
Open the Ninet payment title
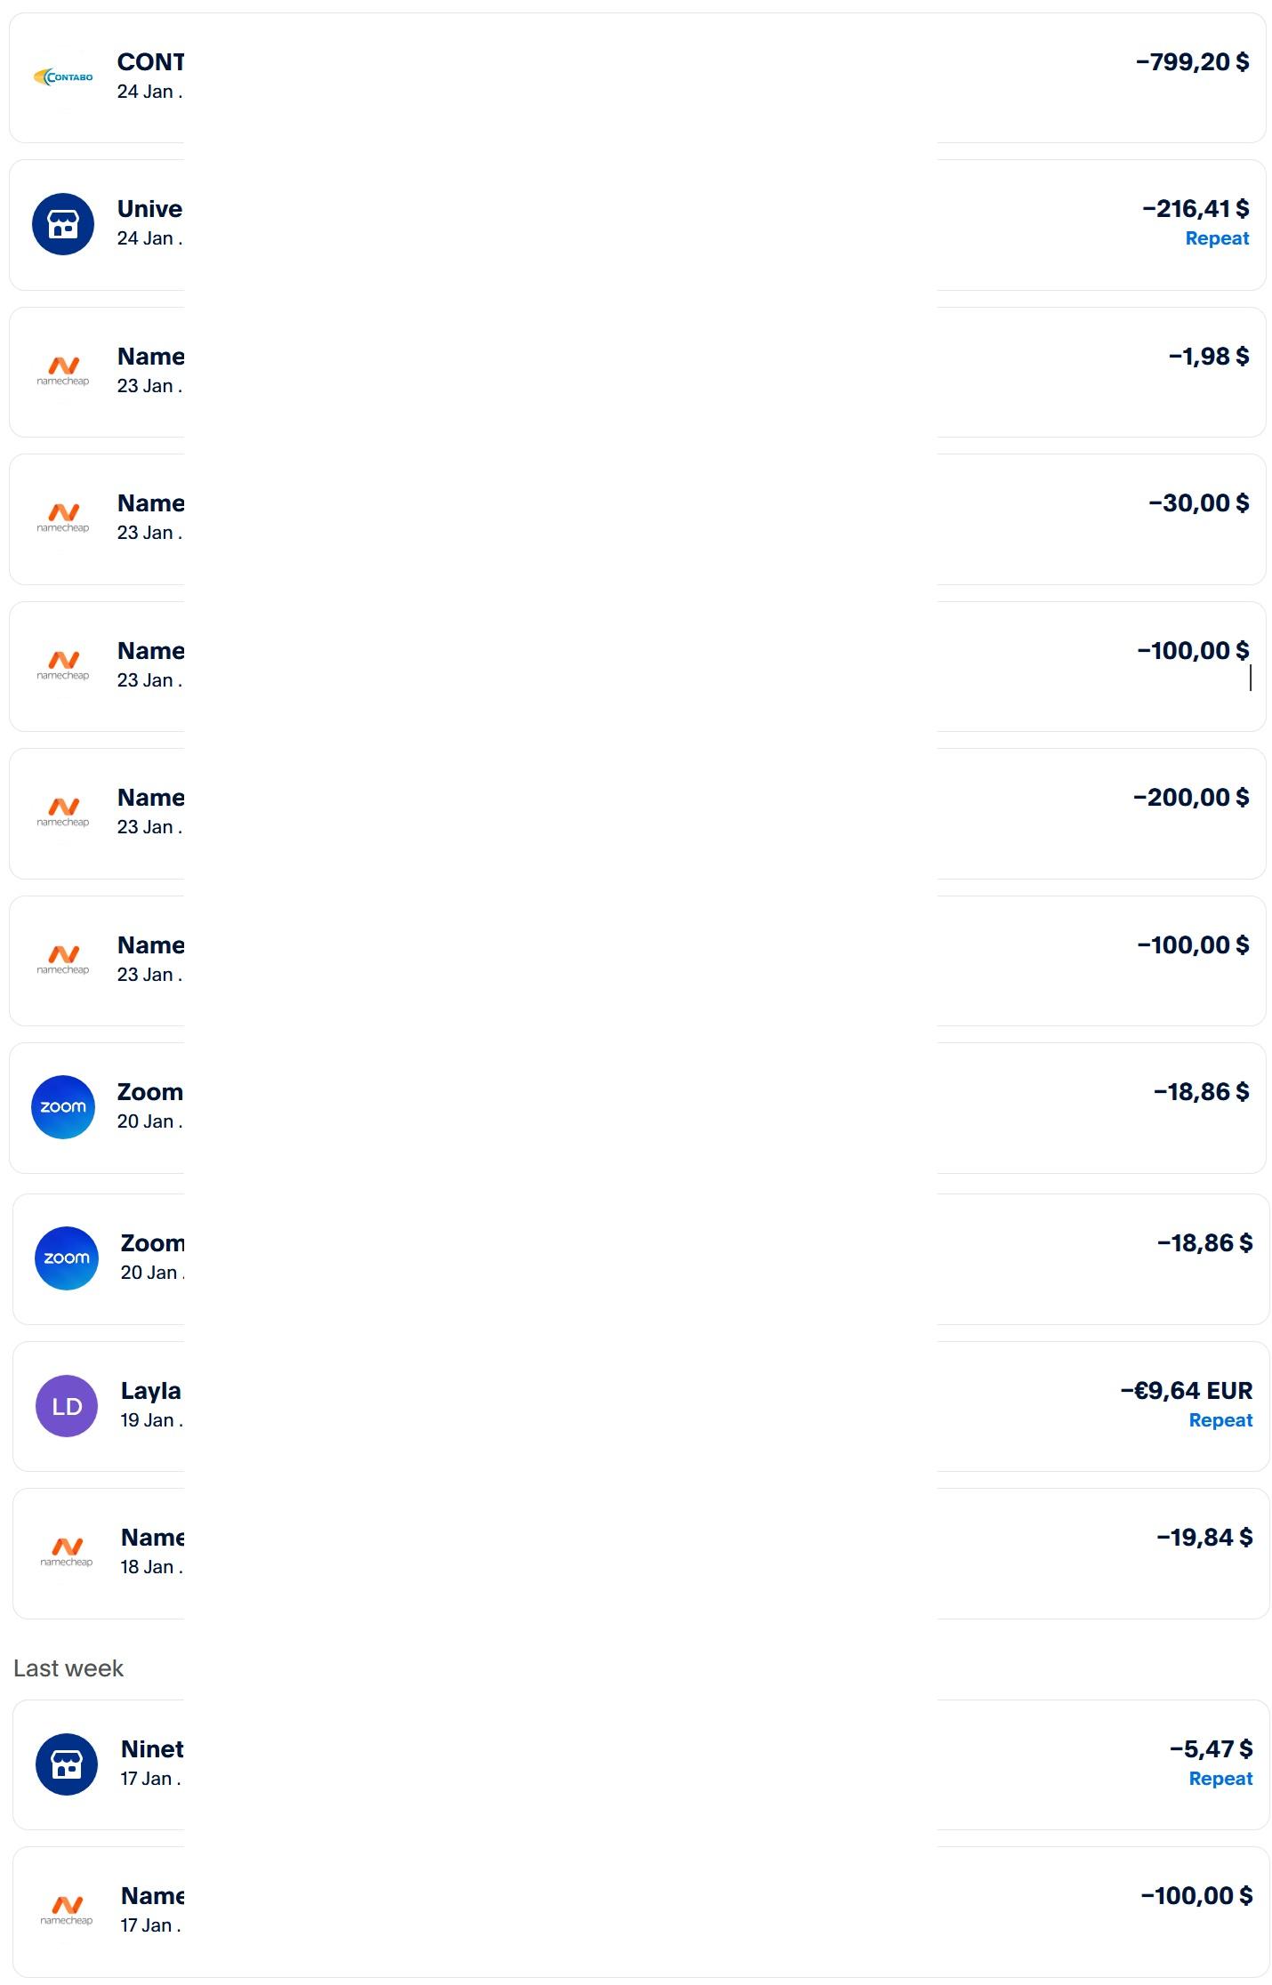tap(152, 1749)
